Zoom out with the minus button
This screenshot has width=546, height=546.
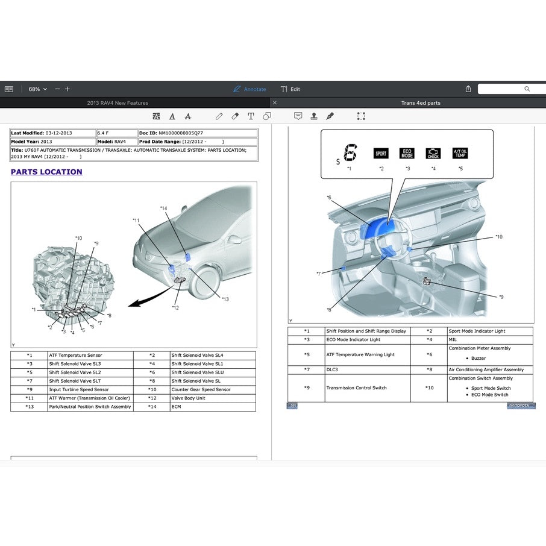[x=57, y=89]
